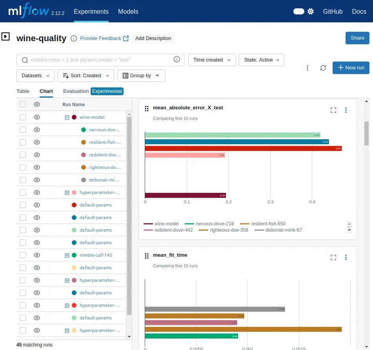The width and height of the screenshot is (373, 350).
Task: Open the Models page
Action: tap(128, 12)
